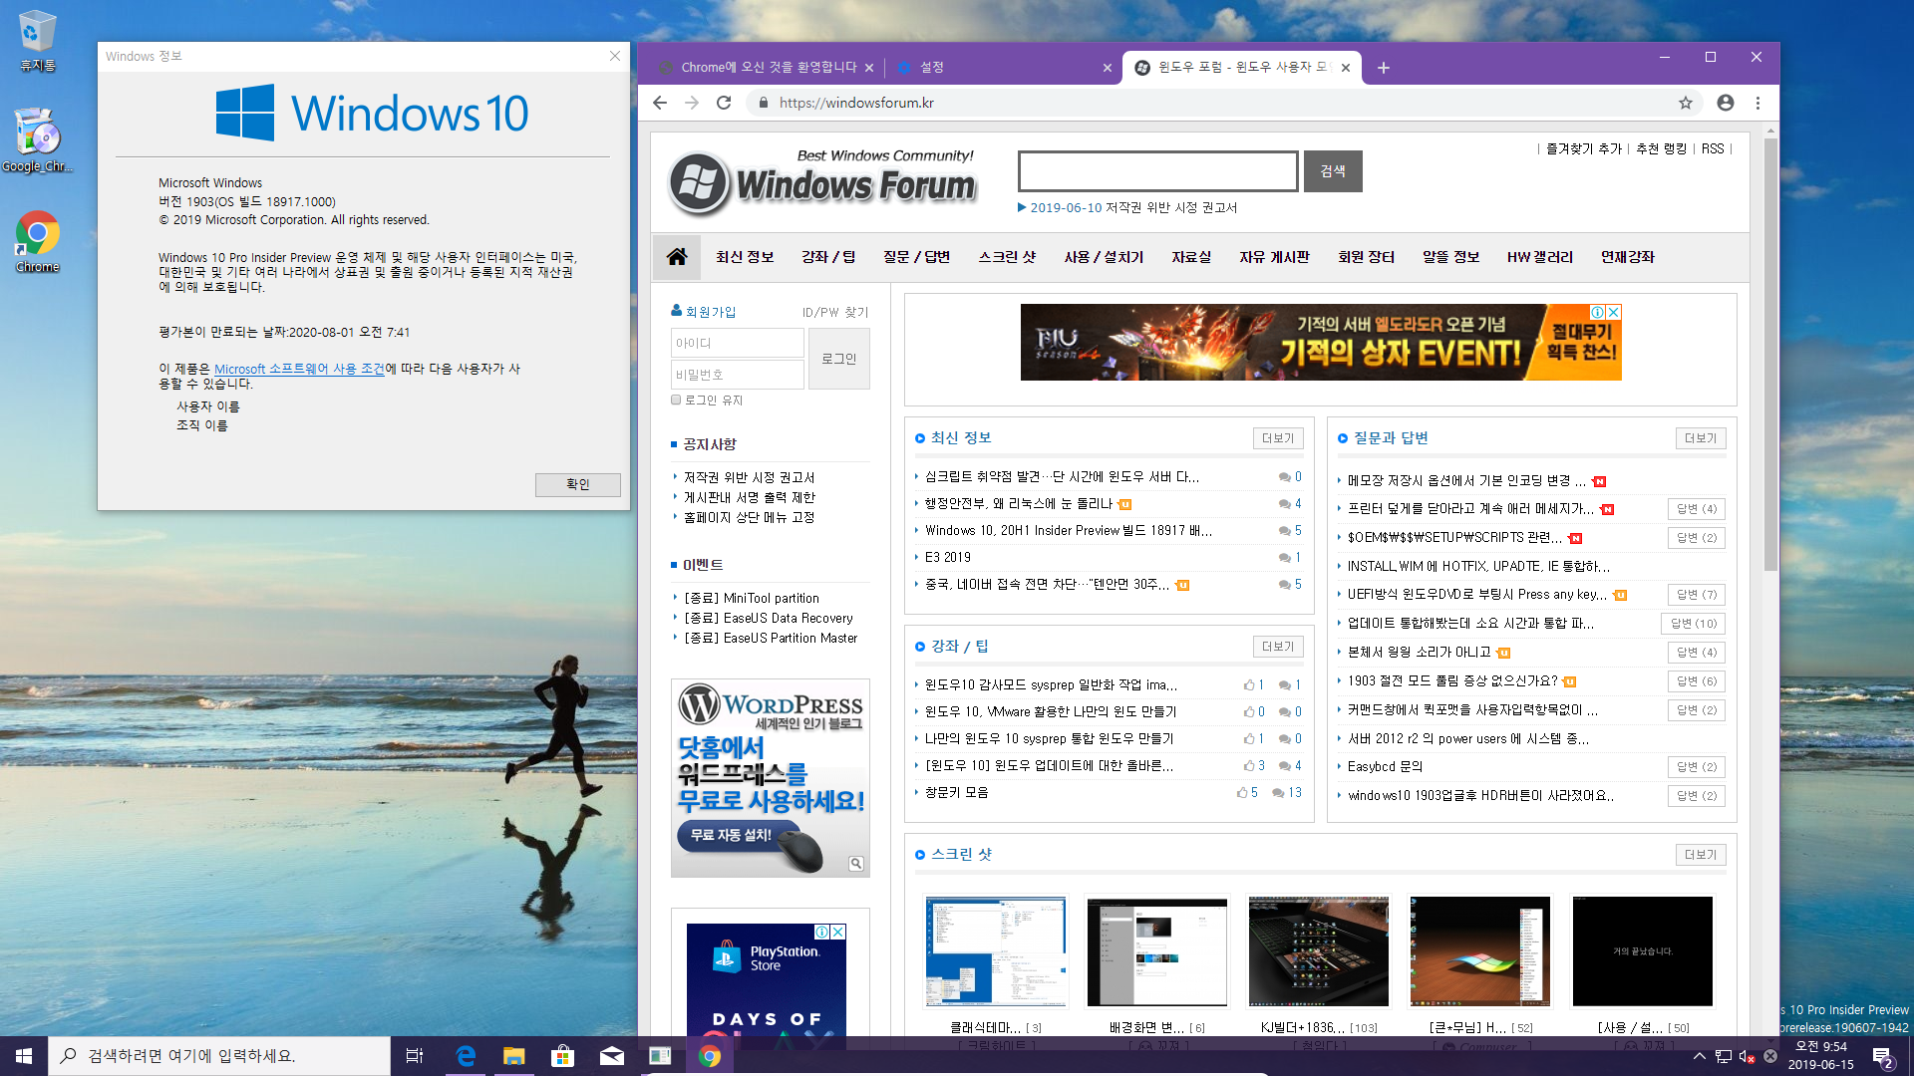This screenshot has width=1914, height=1076.
Task: Click the 로그인 login button
Action: 838,359
